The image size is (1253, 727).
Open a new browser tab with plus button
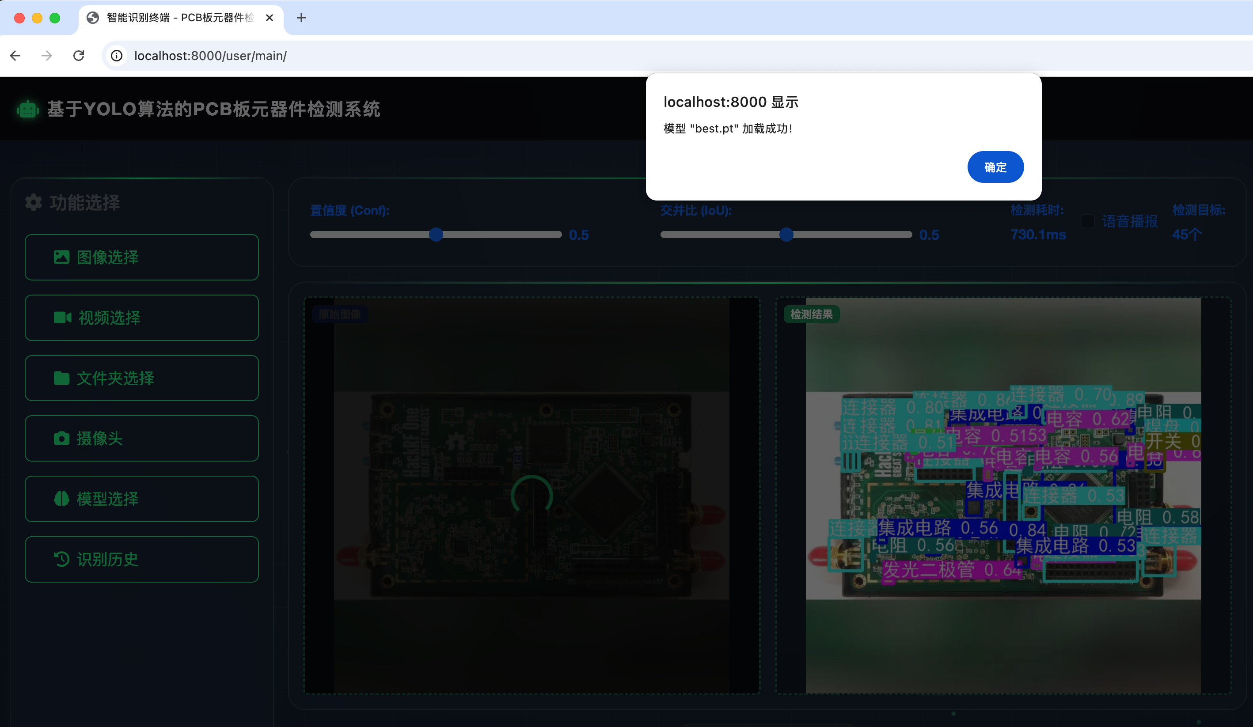[x=301, y=18]
